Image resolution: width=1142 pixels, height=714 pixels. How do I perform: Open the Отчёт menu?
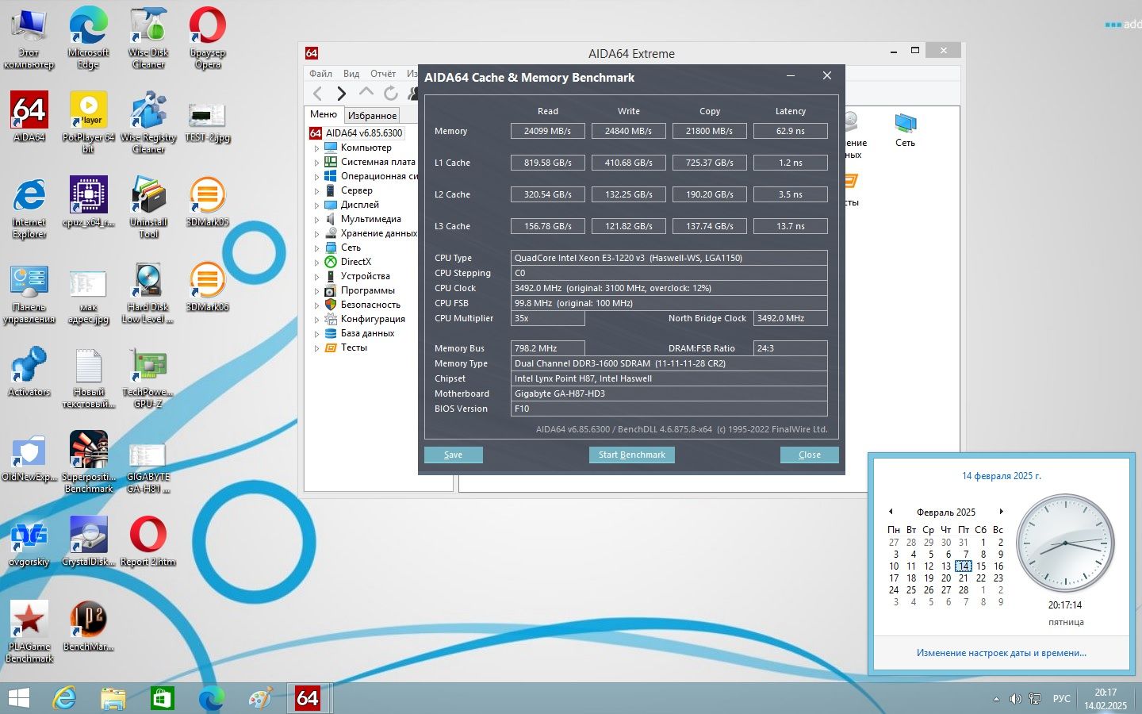383,74
